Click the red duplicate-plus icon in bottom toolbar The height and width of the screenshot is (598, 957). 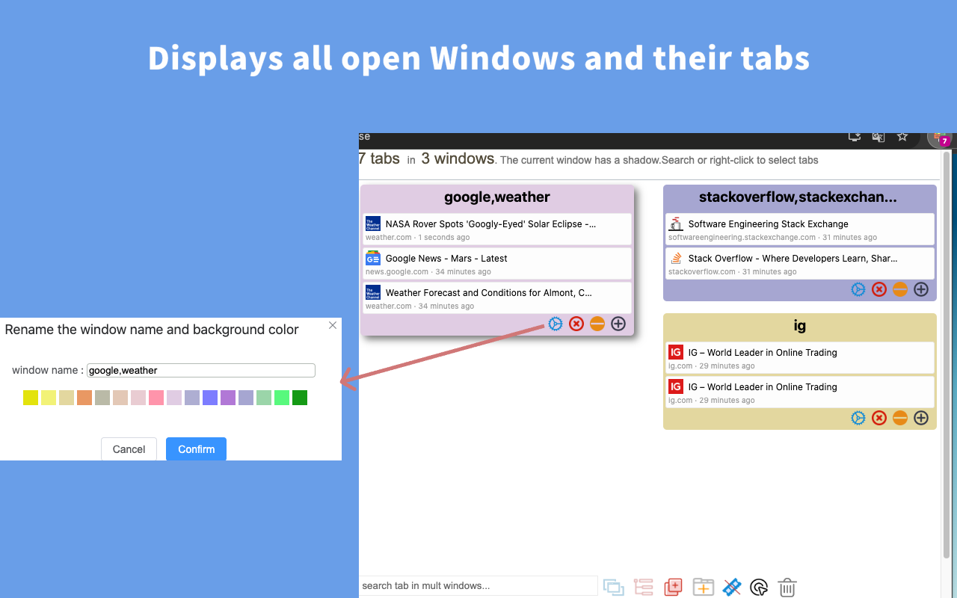[x=673, y=587]
